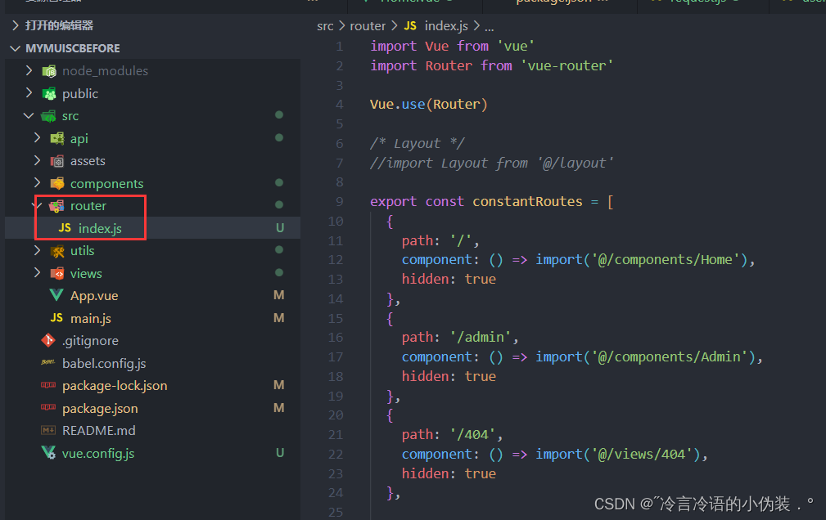Click the src folder icon
826x520 pixels.
coord(48,116)
